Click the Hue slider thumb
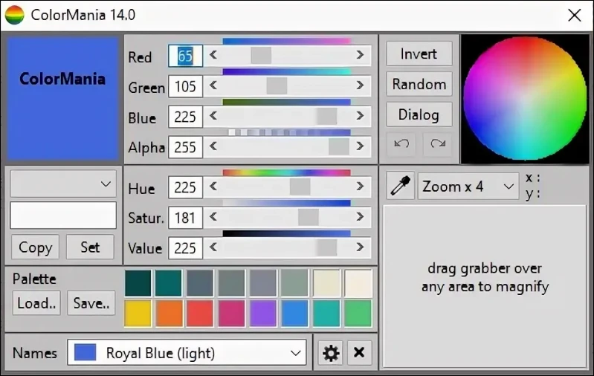594x376 pixels. pyautogui.click(x=300, y=187)
